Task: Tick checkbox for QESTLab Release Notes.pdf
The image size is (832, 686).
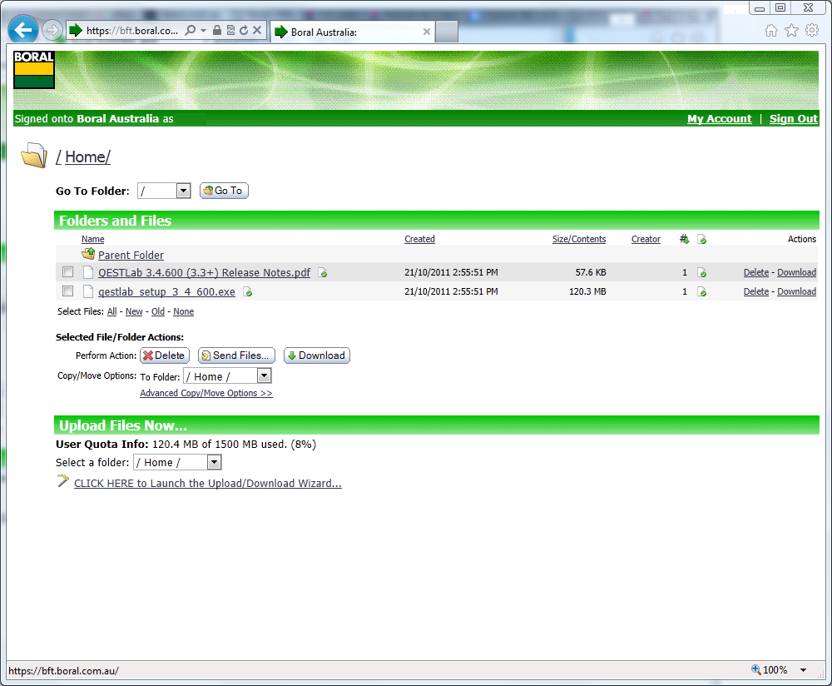Action: click(x=68, y=272)
